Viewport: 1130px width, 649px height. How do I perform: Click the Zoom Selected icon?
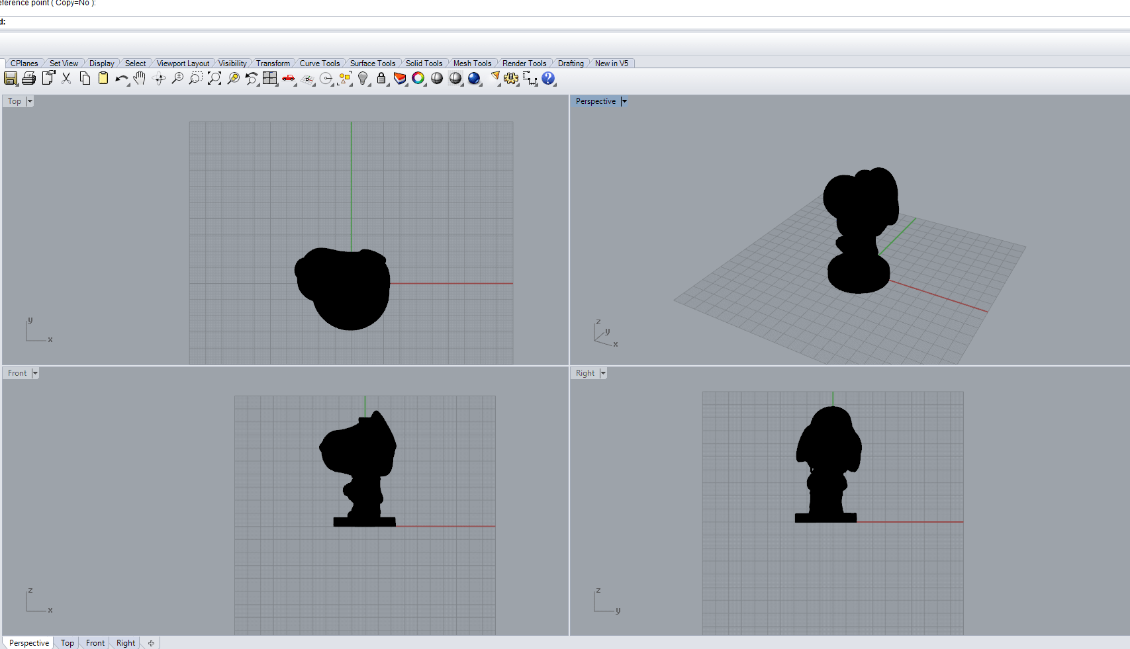pyautogui.click(x=233, y=78)
